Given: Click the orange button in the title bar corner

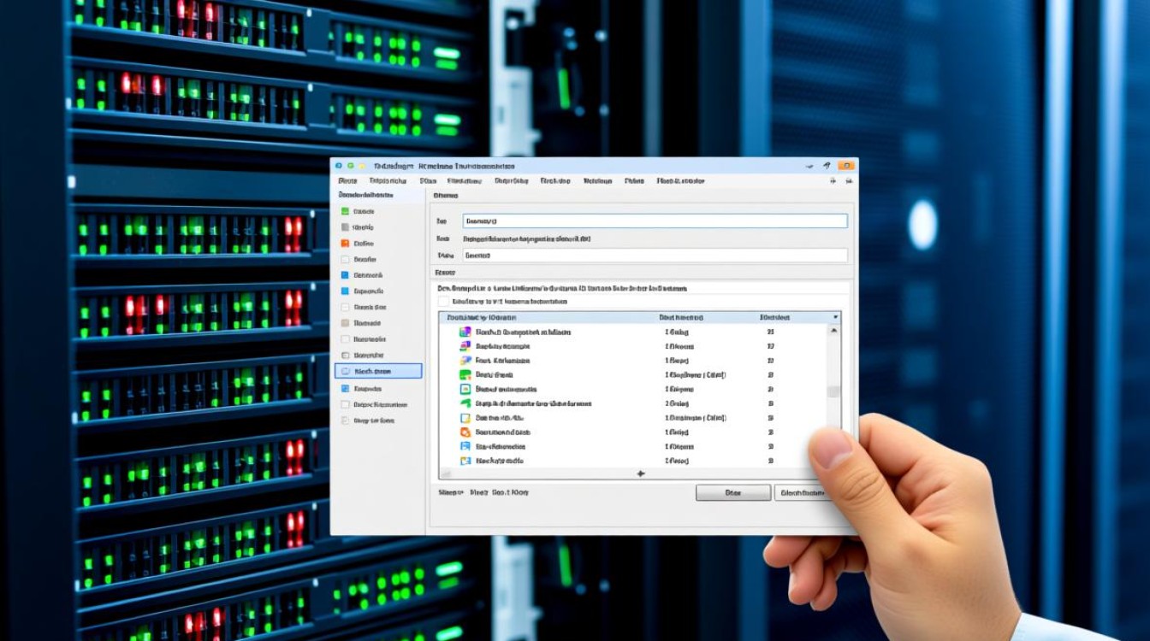Looking at the screenshot, I should coord(846,166).
